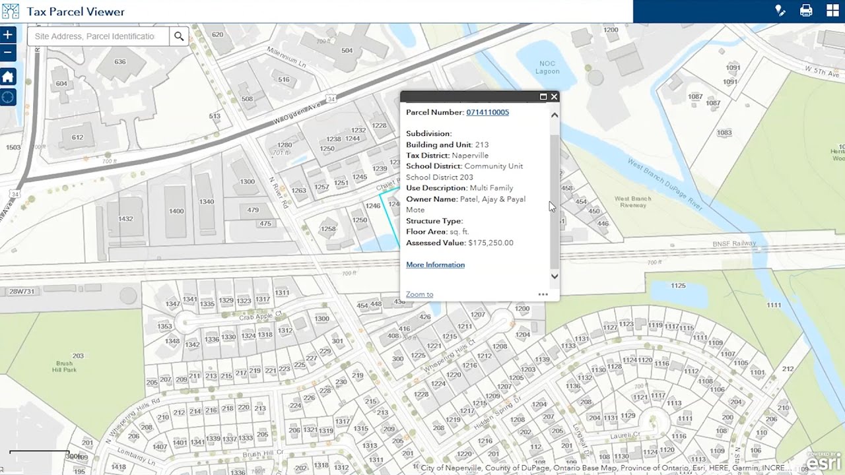Click the BNSF Railway label

coord(734,243)
